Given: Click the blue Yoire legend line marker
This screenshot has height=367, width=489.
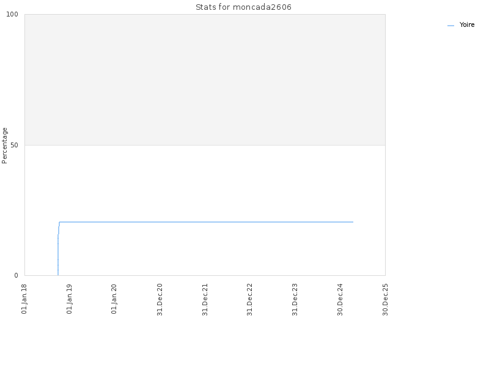Looking at the screenshot, I should coord(450,25).
